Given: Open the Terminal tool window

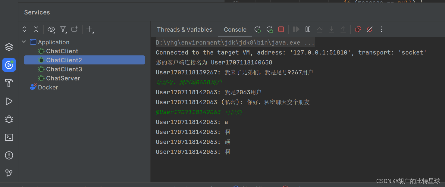Looking at the screenshot, I should click(x=9, y=137).
